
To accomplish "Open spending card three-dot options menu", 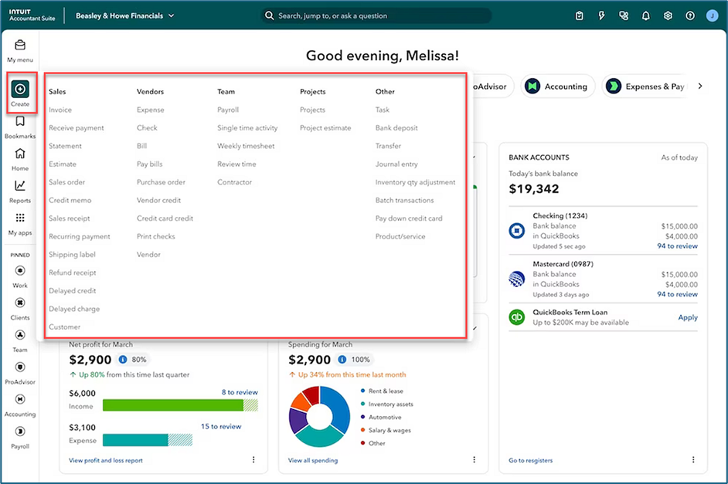I will click(x=474, y=460).
